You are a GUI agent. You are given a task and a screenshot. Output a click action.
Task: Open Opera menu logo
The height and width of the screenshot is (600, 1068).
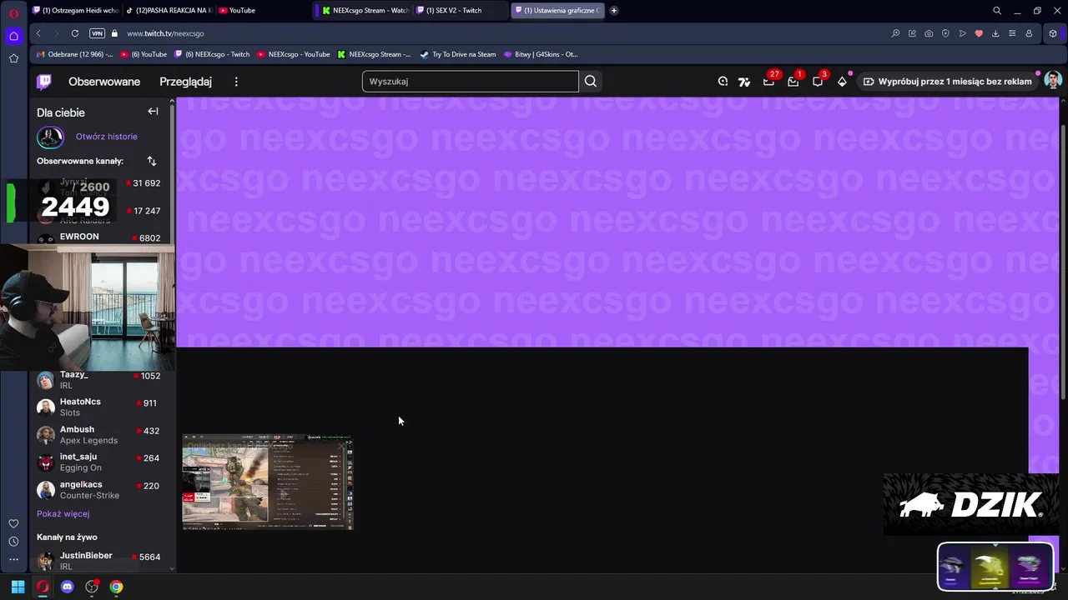(x=14, y=12)
